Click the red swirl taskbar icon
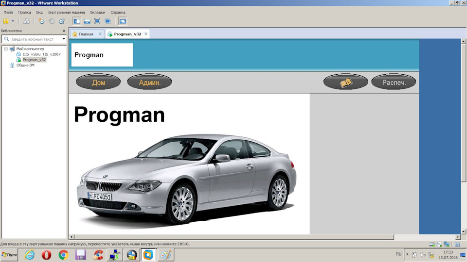467x262 pixels. [98, 255]
